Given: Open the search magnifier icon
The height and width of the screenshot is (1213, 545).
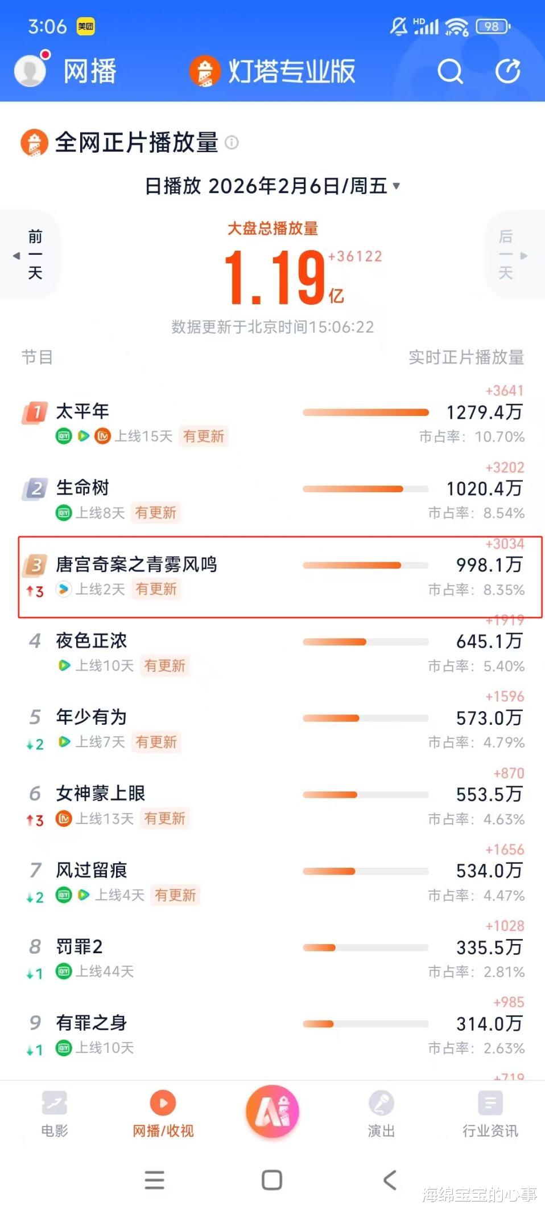Looking at the screenshot, I should (450, 72).
